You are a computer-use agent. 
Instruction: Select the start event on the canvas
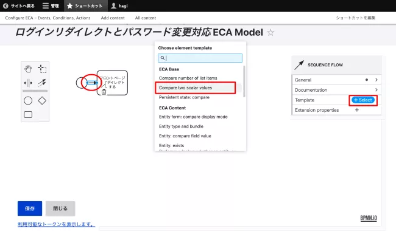pyautogui.click(x=80, y=83)
